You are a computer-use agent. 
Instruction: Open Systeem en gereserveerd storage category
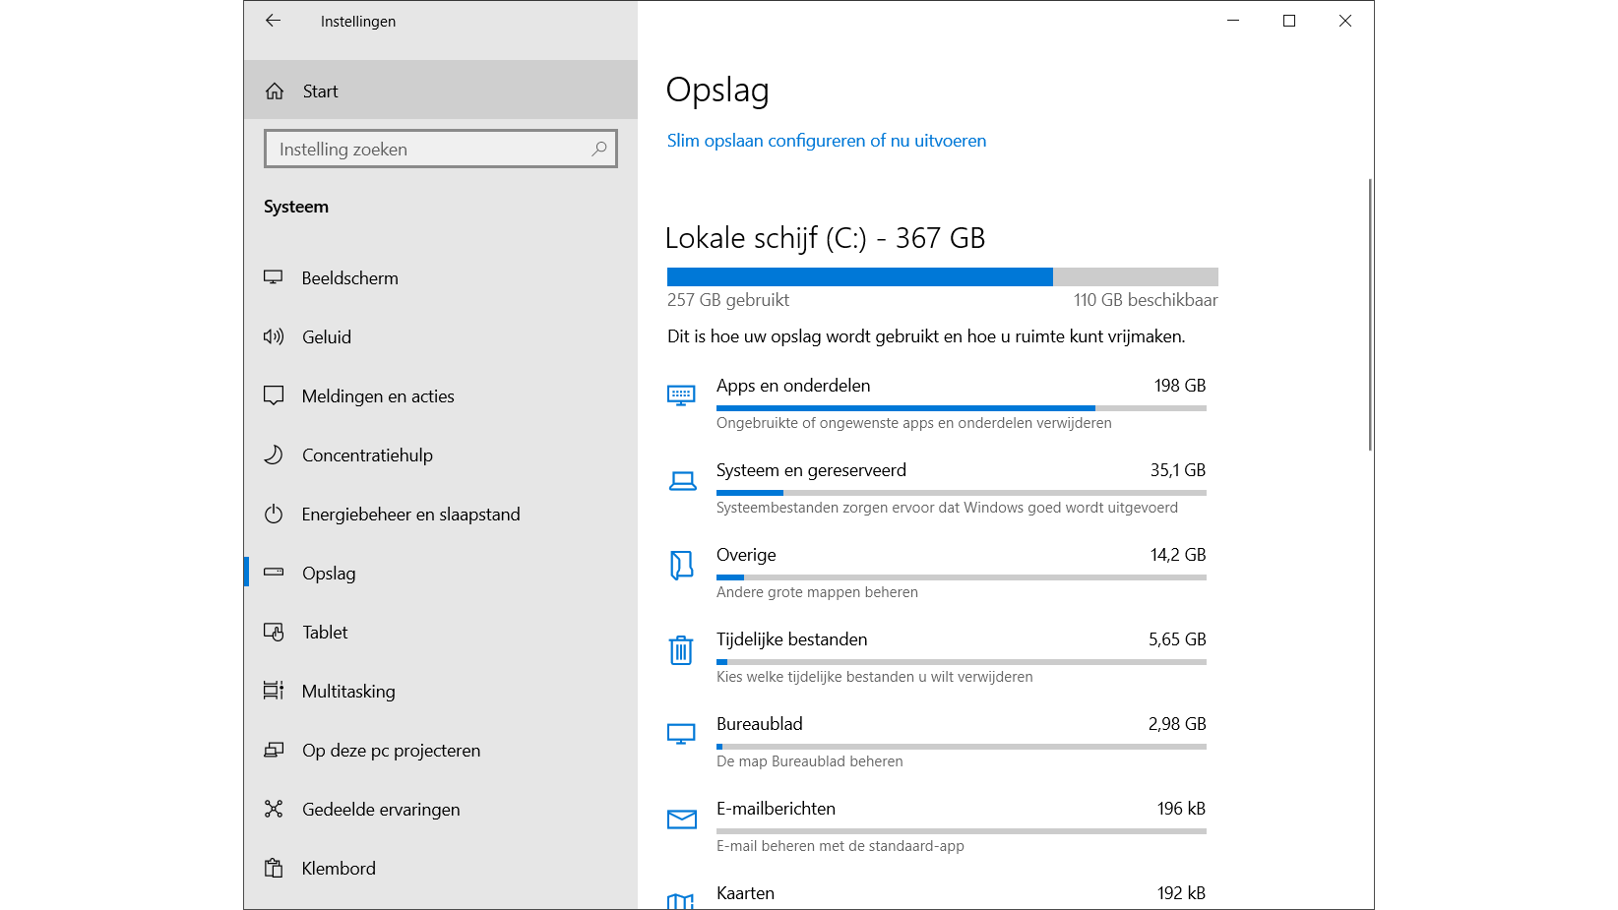[x=811, y=470]
